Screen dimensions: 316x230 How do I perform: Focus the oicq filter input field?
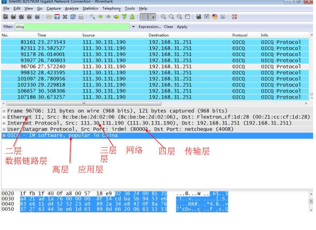pos(72,27)
